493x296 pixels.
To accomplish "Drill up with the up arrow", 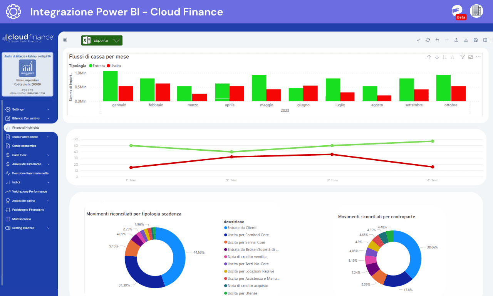I will [x=429, y=57].
